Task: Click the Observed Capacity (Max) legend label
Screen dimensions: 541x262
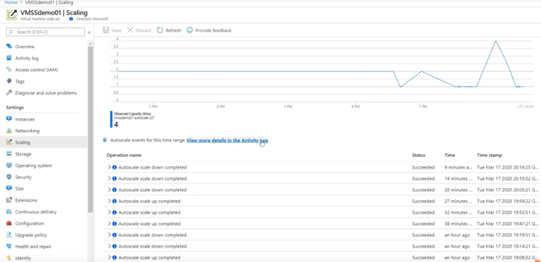Action: 133,114
